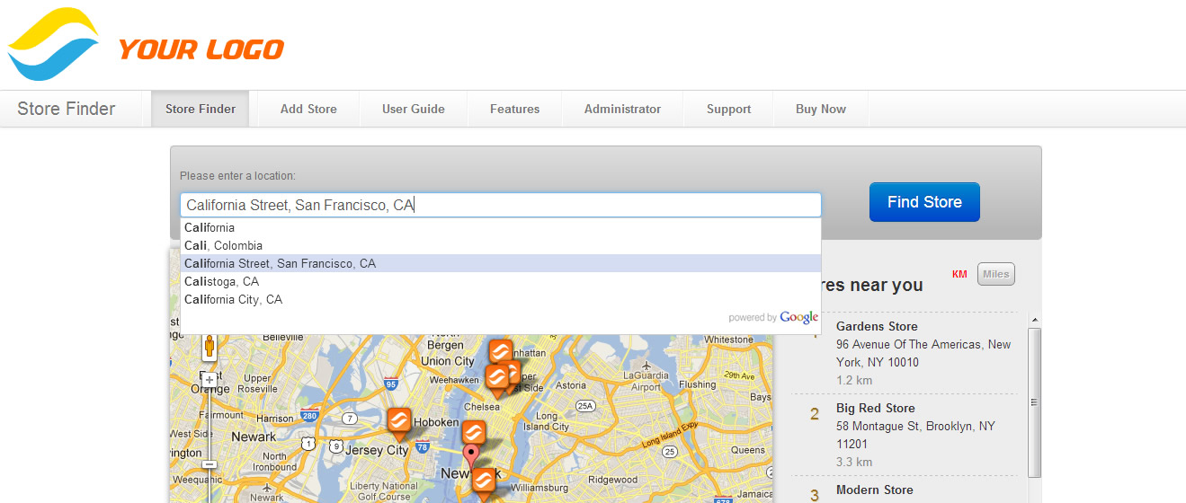Switch distance units to KM
Screen dimensions: 1186x503
pyautogui.click(x=959, y=274)
